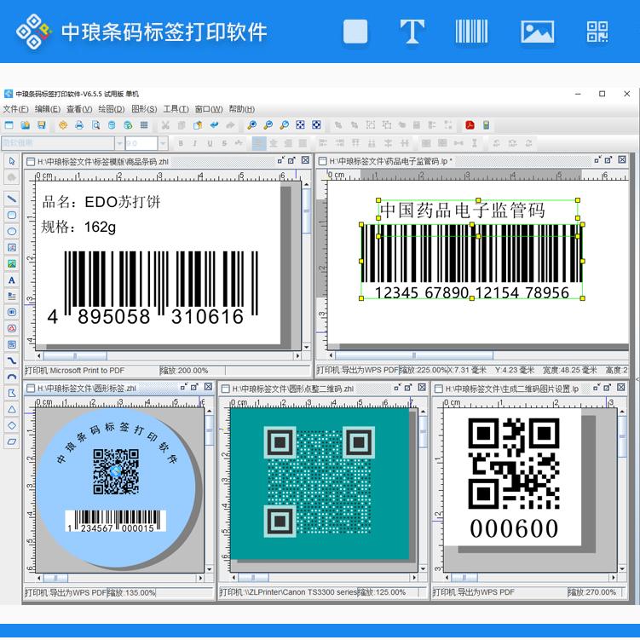The image size is (640, 640).
Task: Expand the font size dropdown
Action: pyautogui.click(x=163, y=143)
